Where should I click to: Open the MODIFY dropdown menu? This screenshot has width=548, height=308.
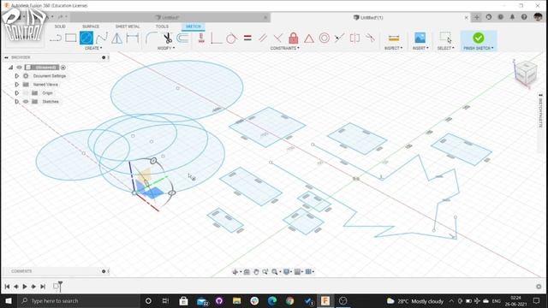pyautogui.click(x=166, y=48)
